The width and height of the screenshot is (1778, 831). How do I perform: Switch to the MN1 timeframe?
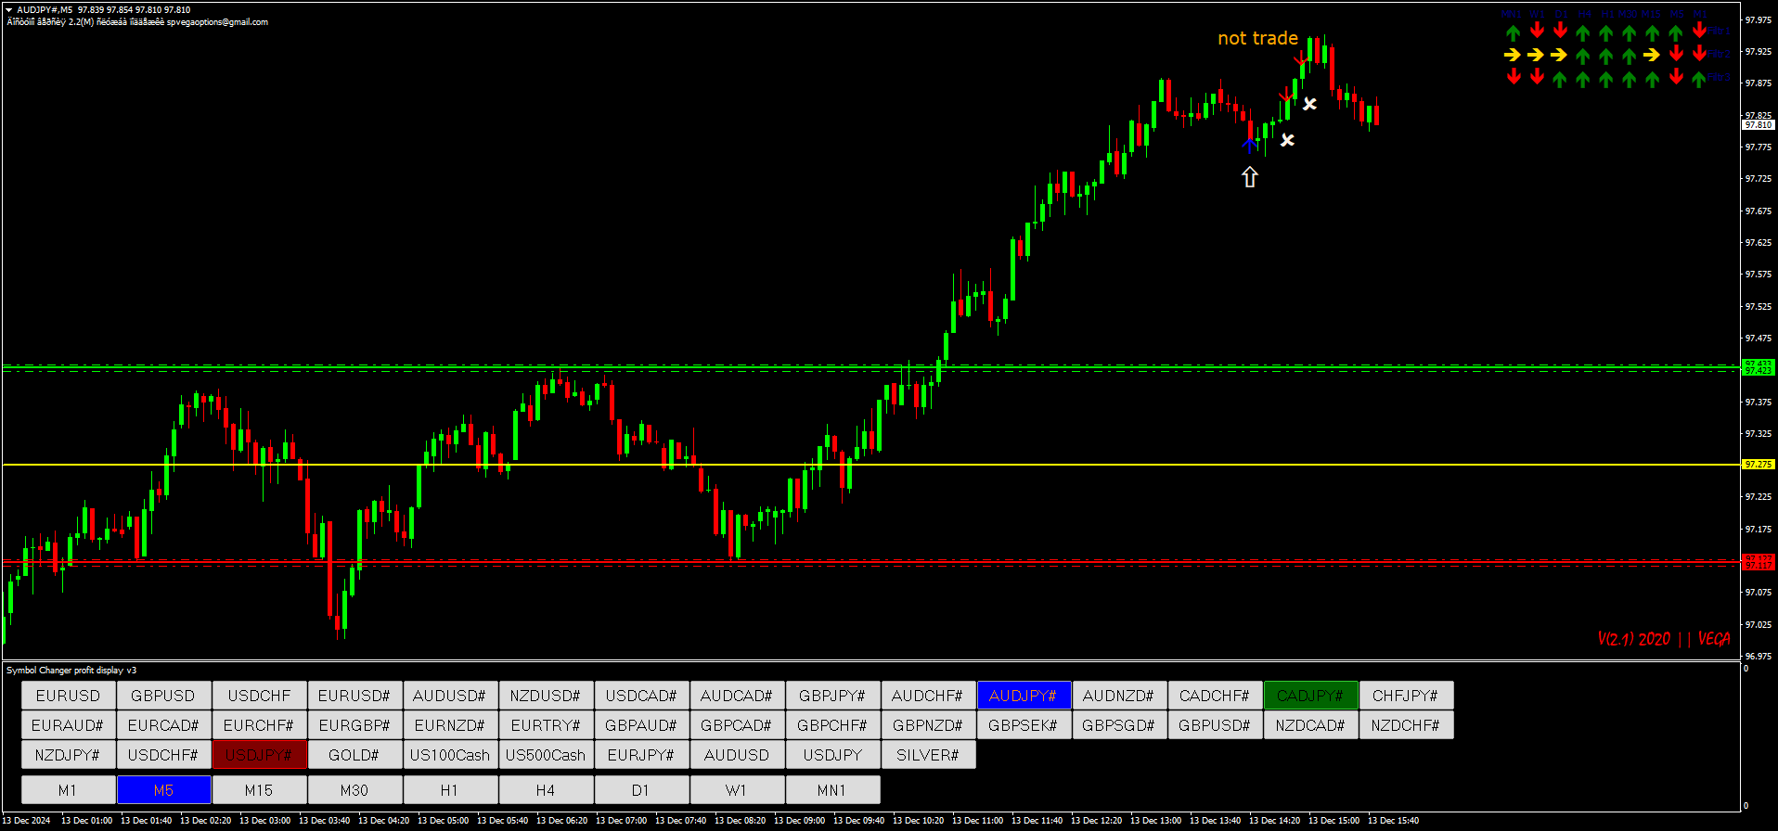(x=831, y=790)
